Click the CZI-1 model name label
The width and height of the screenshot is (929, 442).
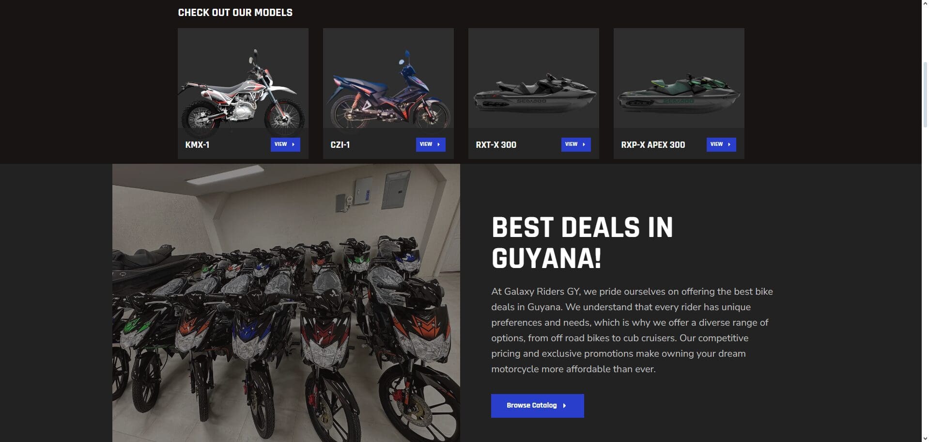tap(340, 145)
